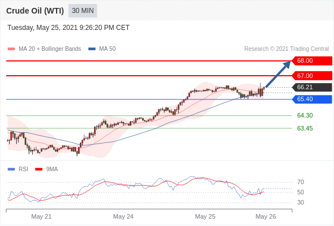Click the 63.45 support level label
Image resolution: width=334 pixels, height=226 pixels.
click(x=305, y=128)
